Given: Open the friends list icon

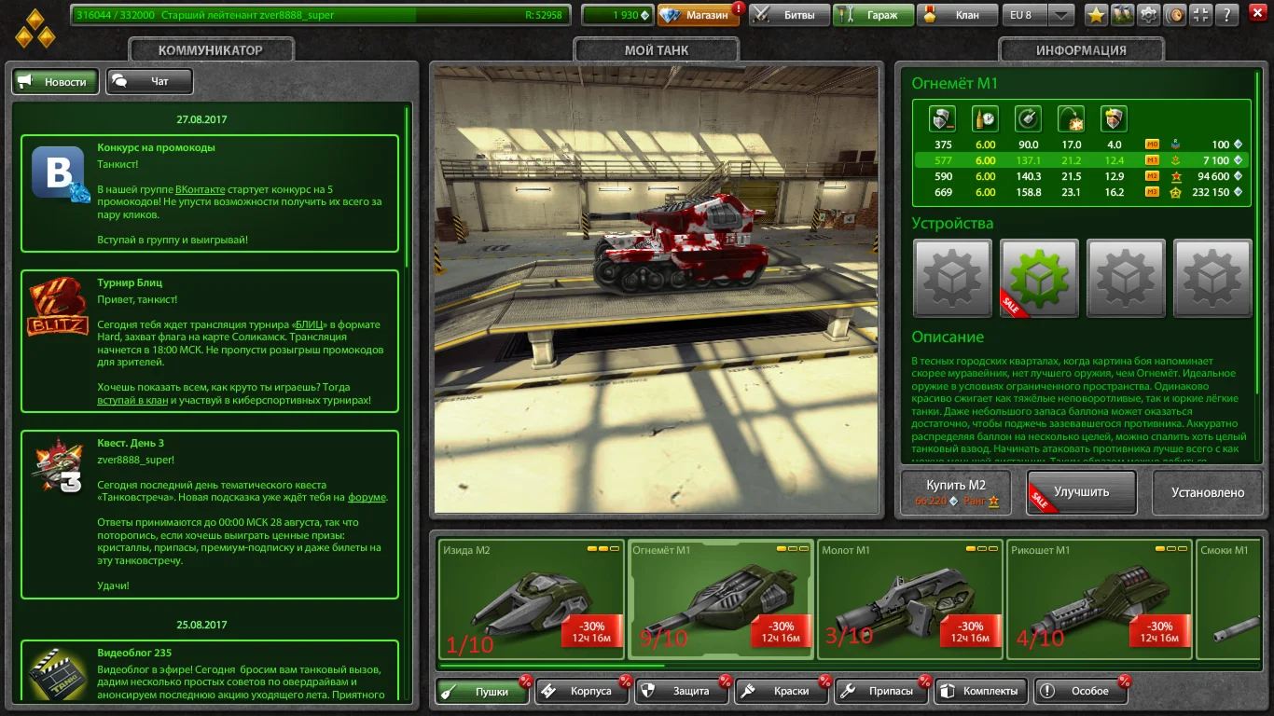Looking at the screenshot, I should click(1123, 15).
